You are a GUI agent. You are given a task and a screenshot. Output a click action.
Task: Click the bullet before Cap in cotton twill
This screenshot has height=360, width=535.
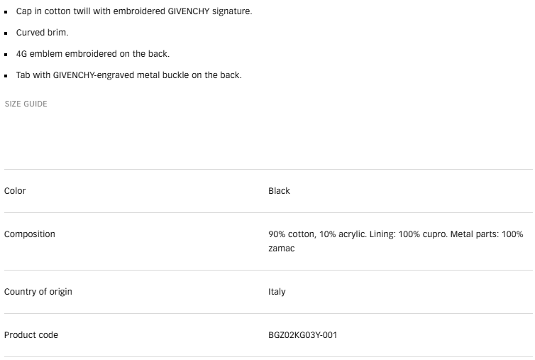(6, 12)
